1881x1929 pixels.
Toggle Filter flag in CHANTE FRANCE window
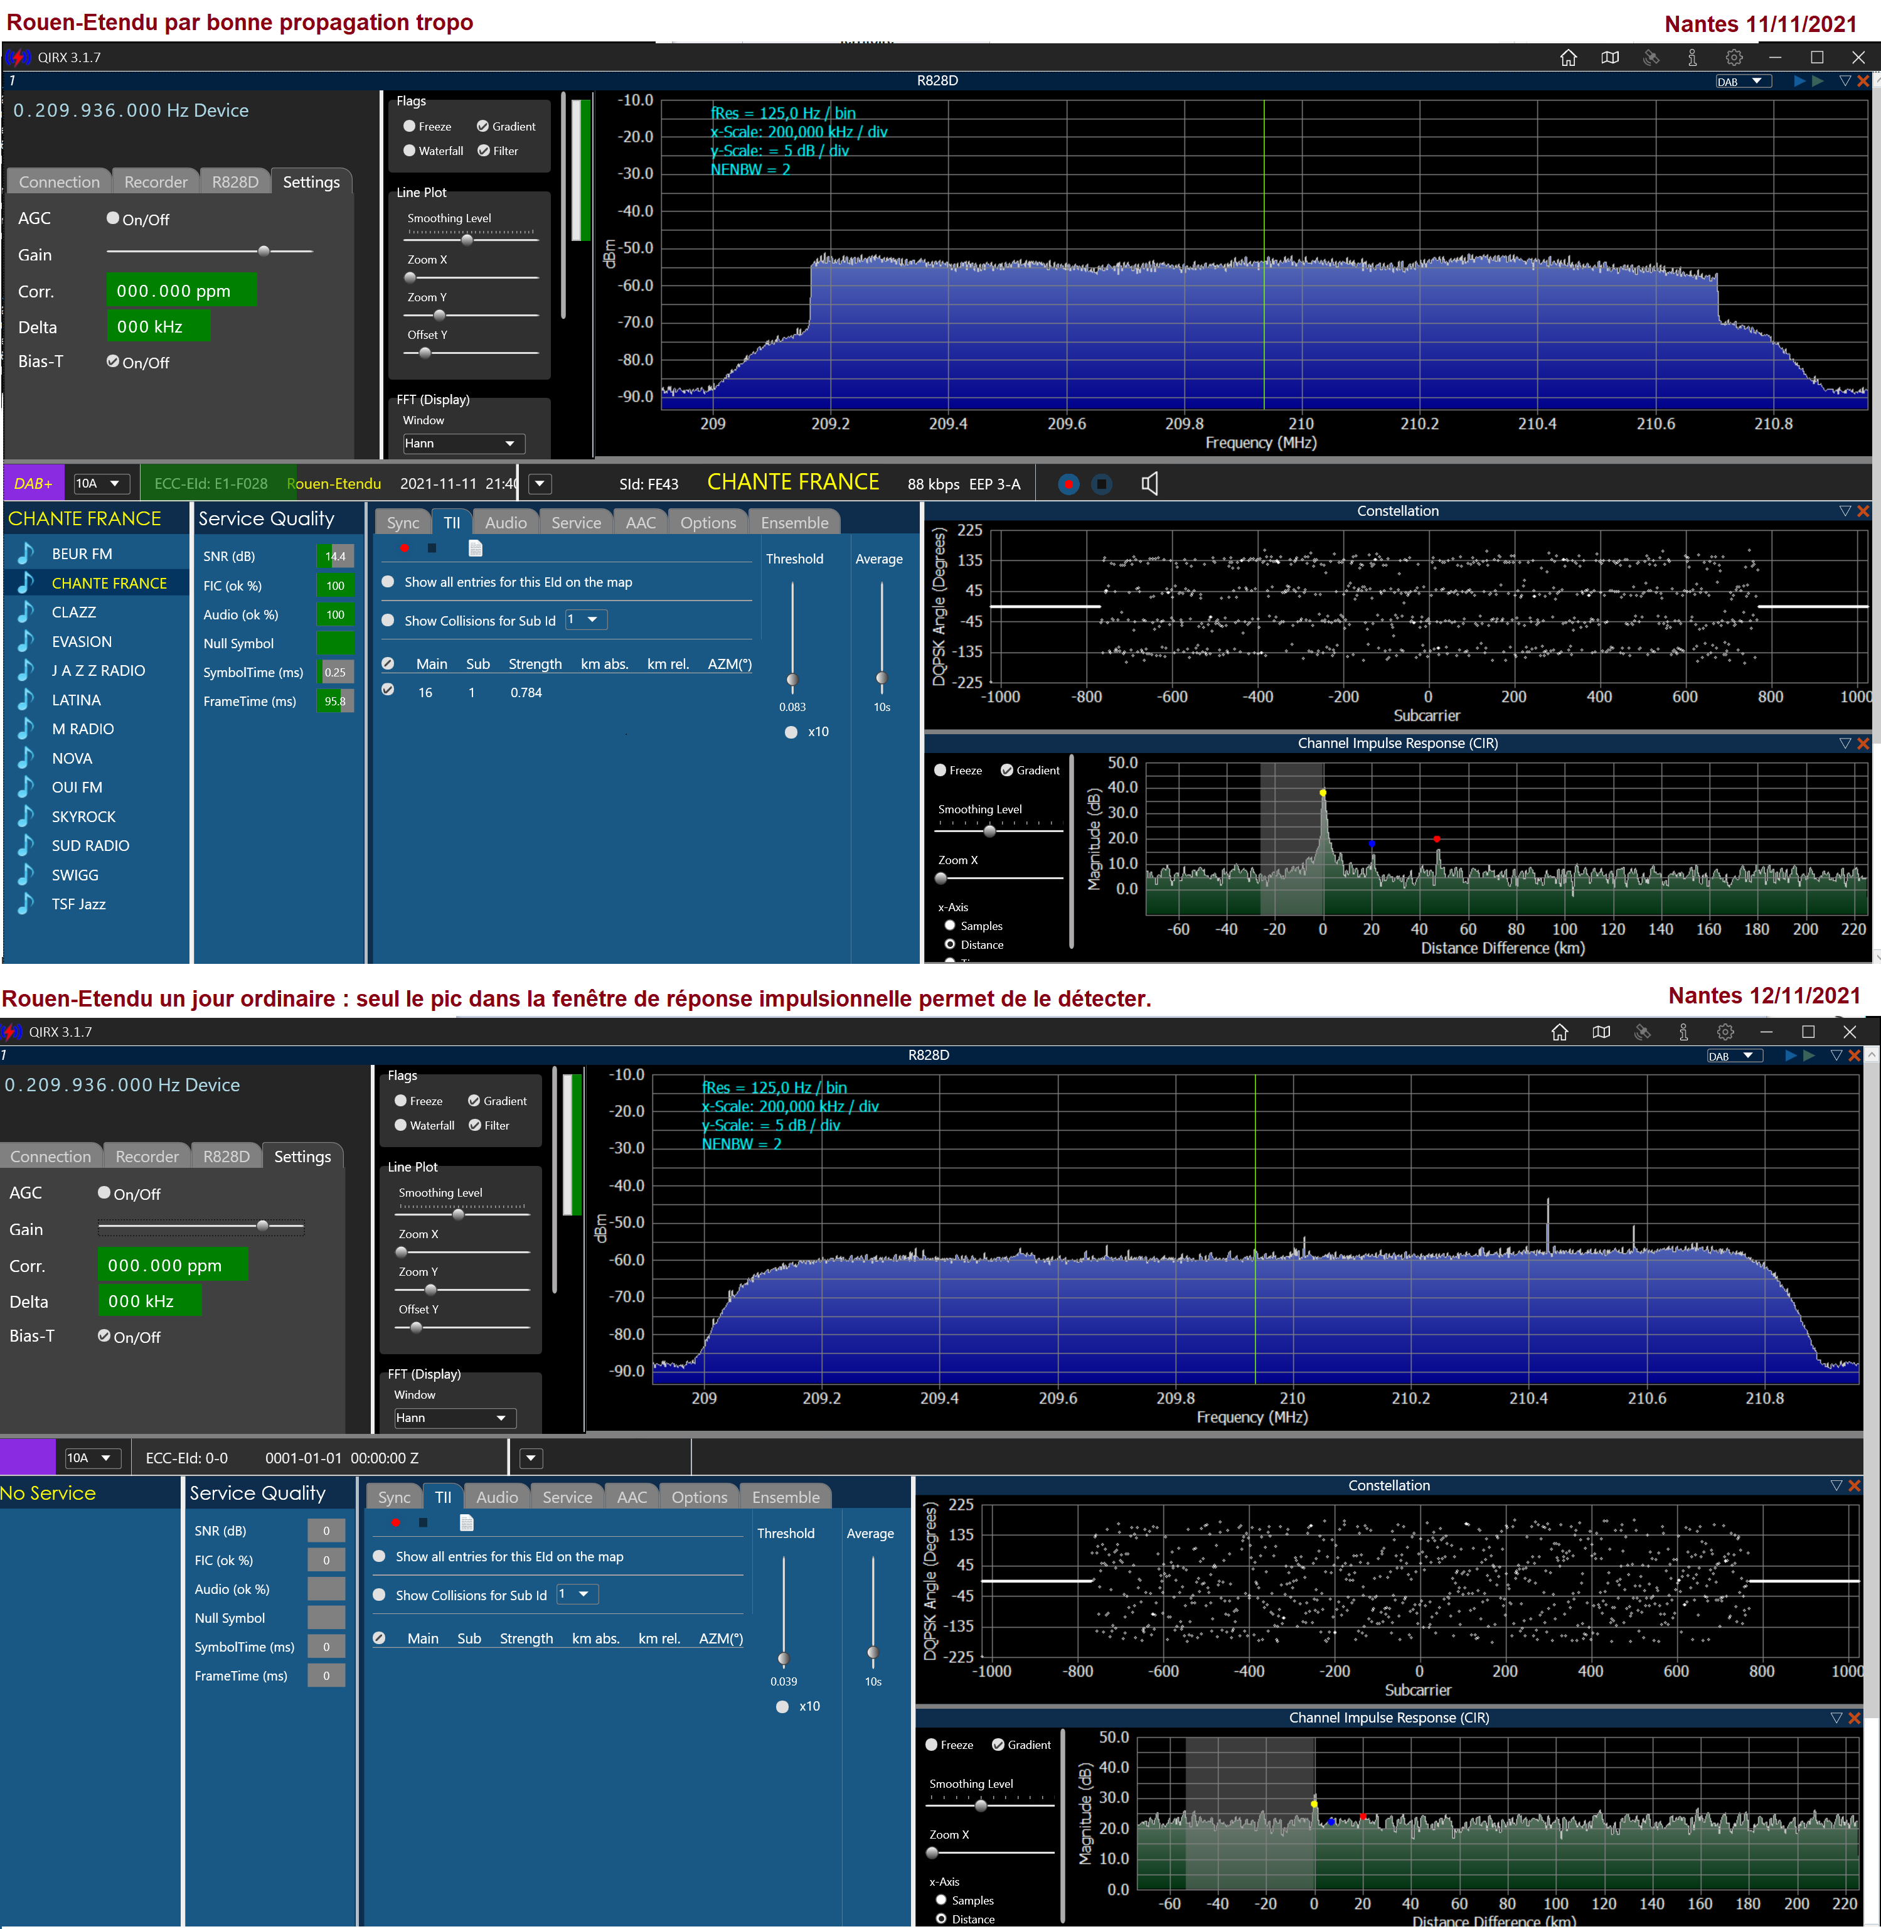click(x=484, y=150)
